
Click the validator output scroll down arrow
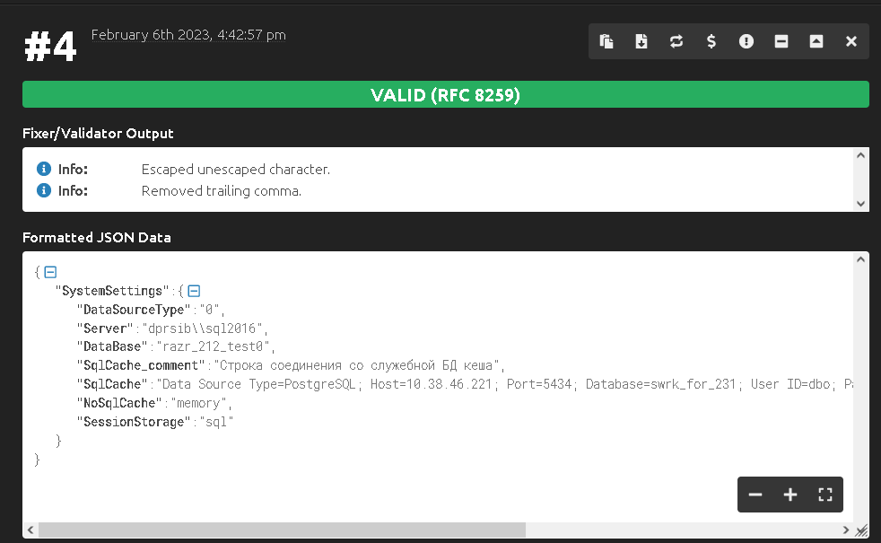coord(860,204)
